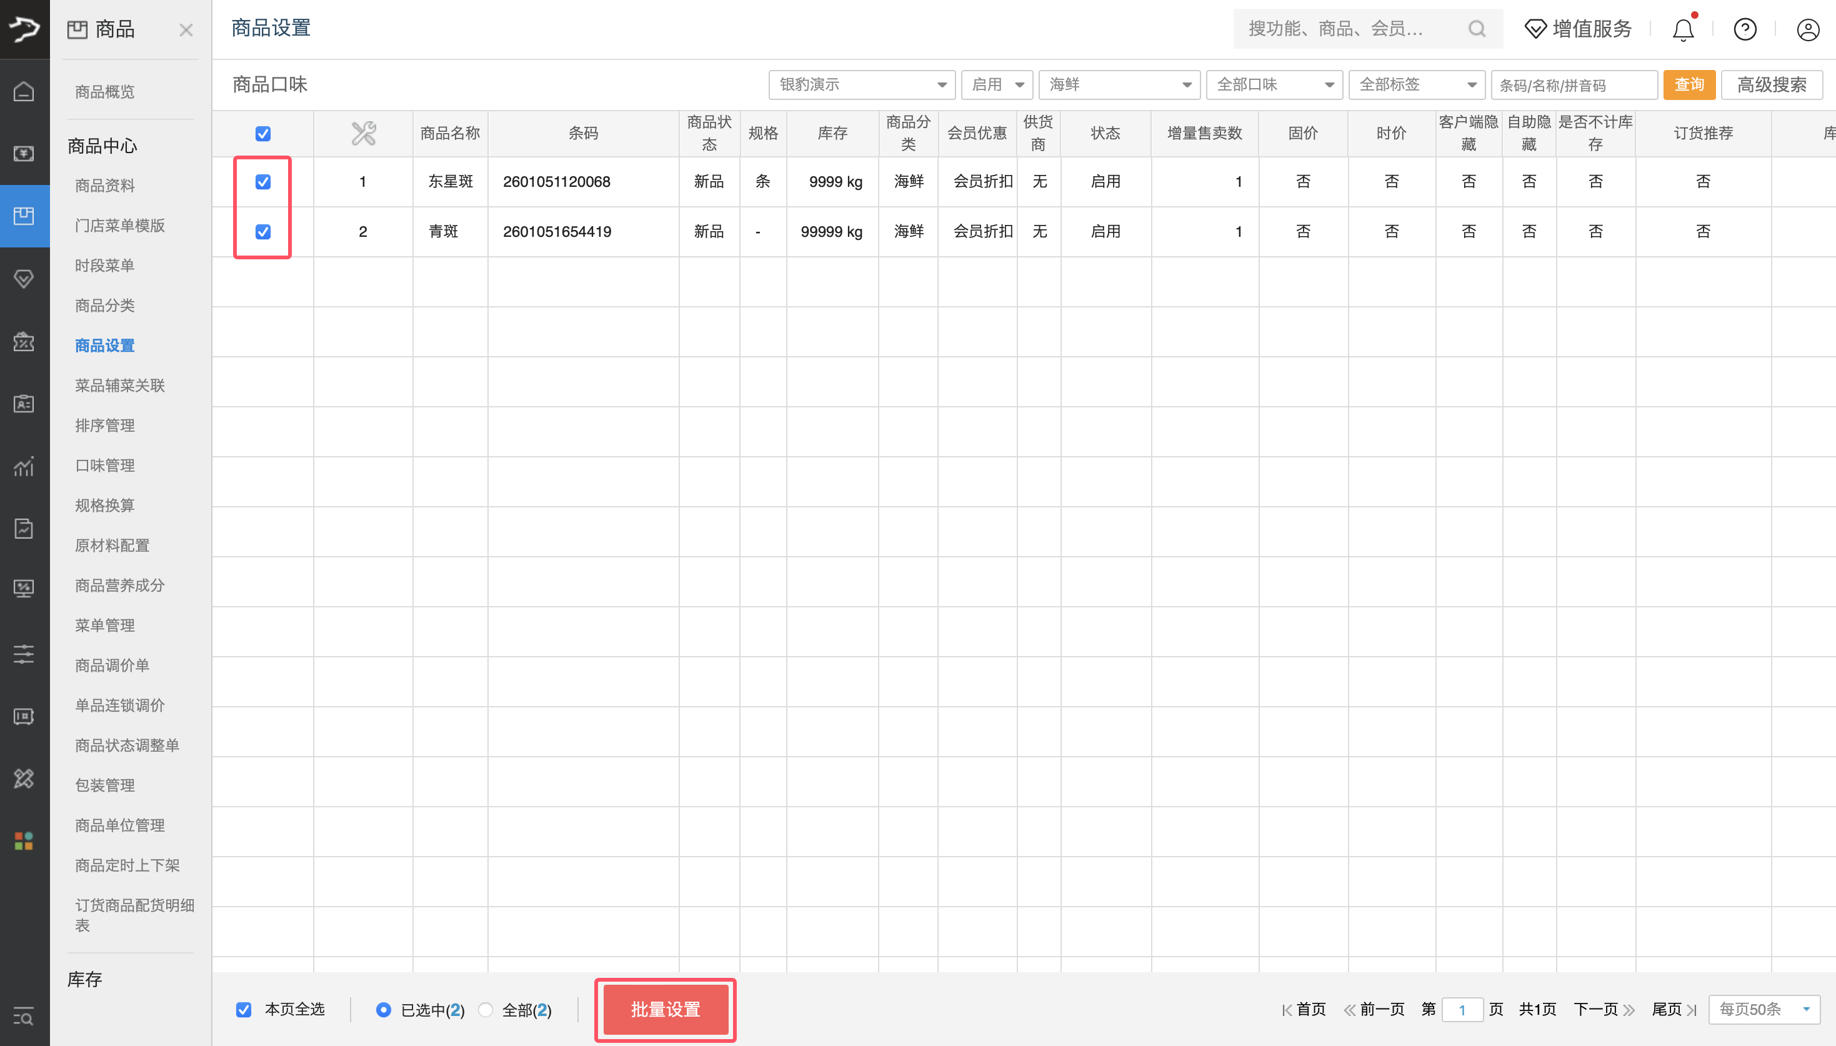1836x1046 pixels.
Task: Click the notification bell icon
Action: (1683, 29)
